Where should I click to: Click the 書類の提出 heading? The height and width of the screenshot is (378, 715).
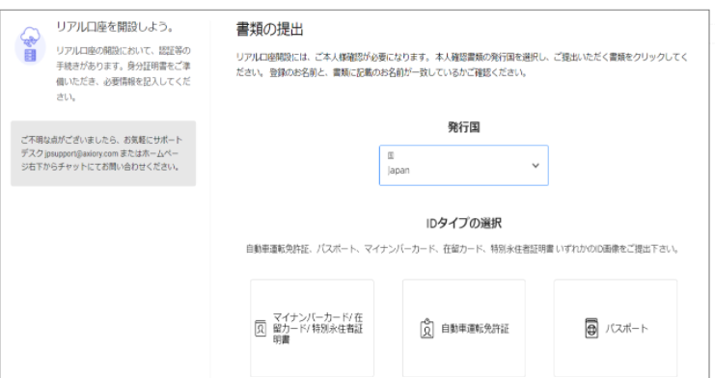pyautogui.click(x=269, y=30)
